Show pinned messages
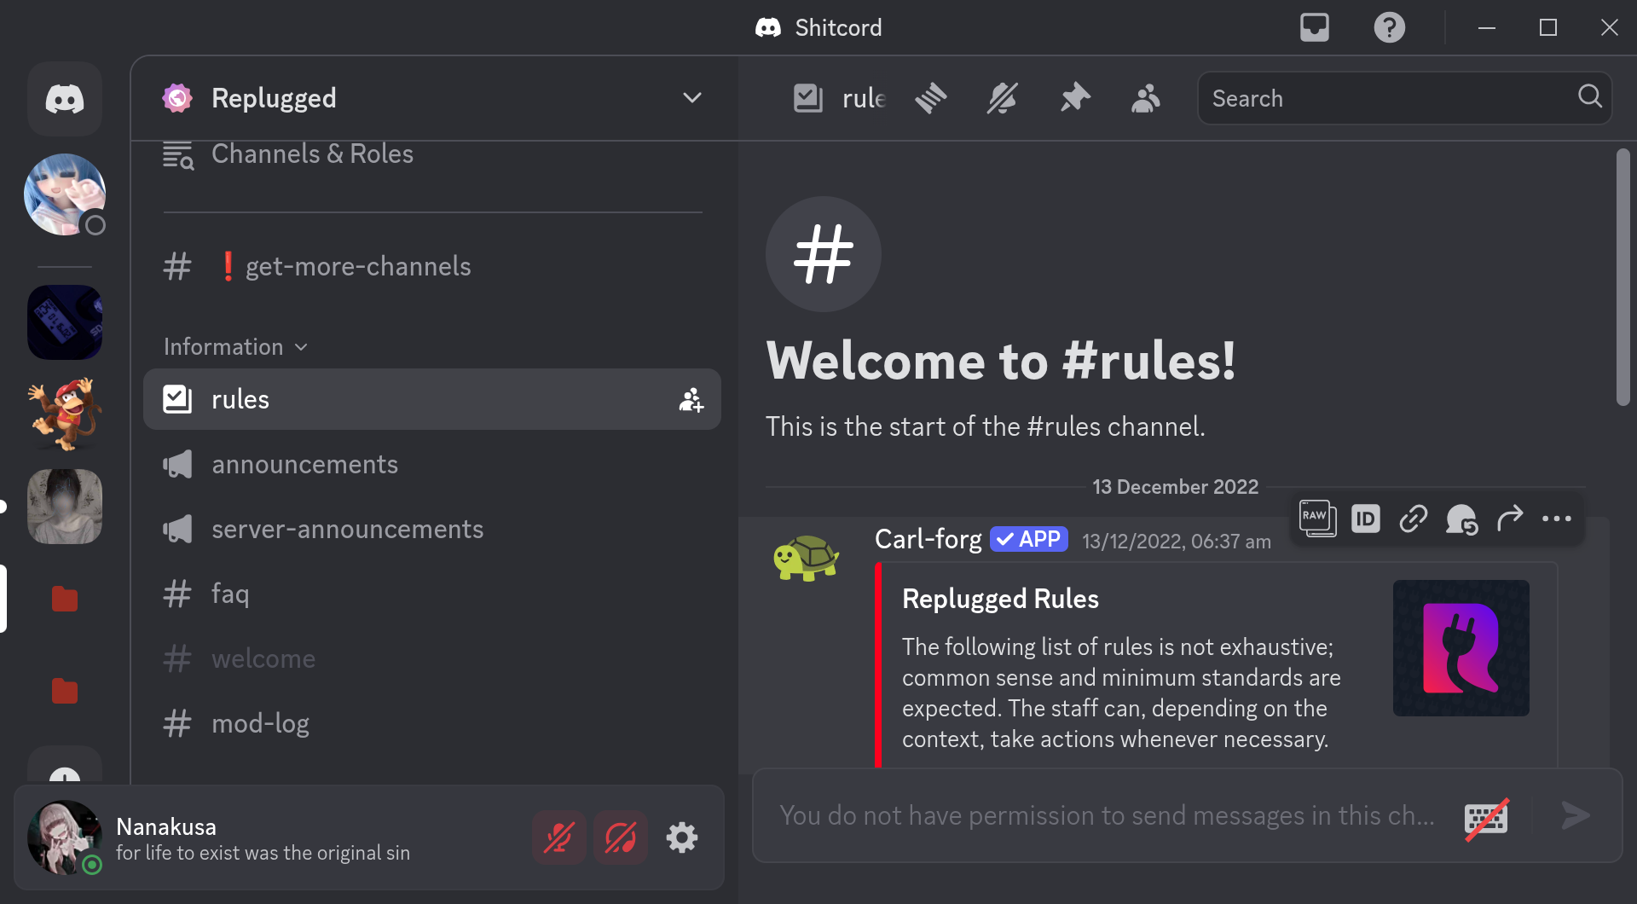The width and height of the screenshot is (1637, 904). pyautogui.click(x=1075, y=98)
